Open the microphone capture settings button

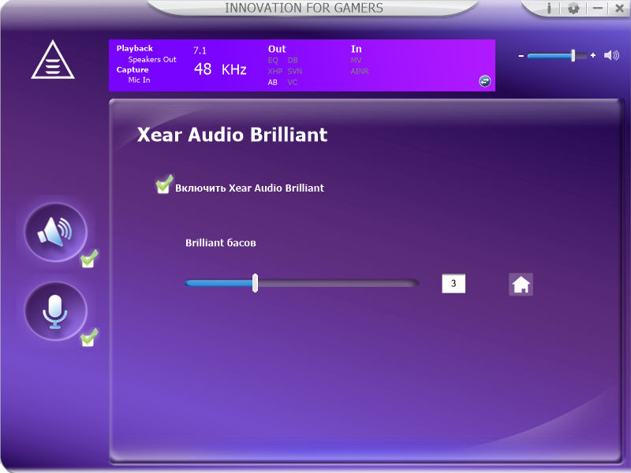point(55,311)
